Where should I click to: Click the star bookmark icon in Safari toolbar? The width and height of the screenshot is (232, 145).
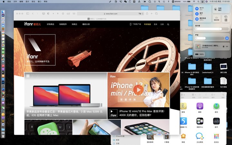[63, 14]
